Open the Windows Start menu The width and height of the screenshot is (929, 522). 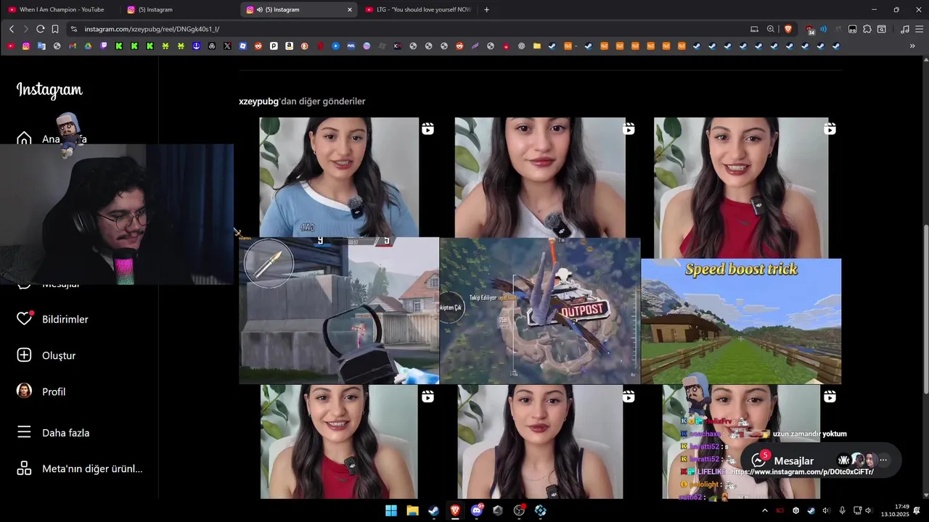391,510
